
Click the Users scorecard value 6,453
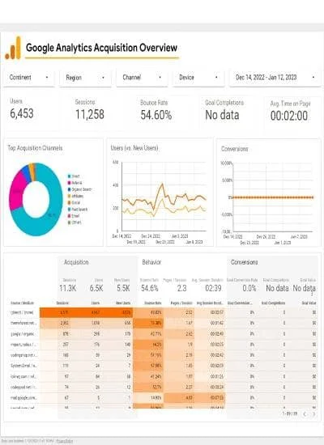click(x=22, y=113)
